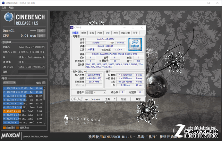Switch to the 内存 tab in CPU-Z
This screenshot has width=222, height=141.
point(100,33)
